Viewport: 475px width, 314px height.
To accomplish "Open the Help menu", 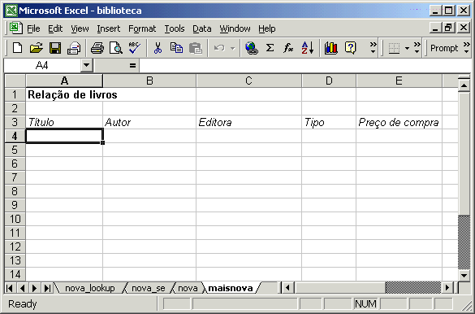I will (267, 28).
